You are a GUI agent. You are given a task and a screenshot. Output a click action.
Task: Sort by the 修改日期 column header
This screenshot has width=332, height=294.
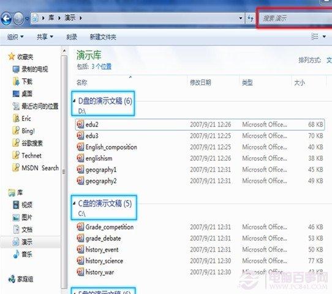[x=200, y=83]
